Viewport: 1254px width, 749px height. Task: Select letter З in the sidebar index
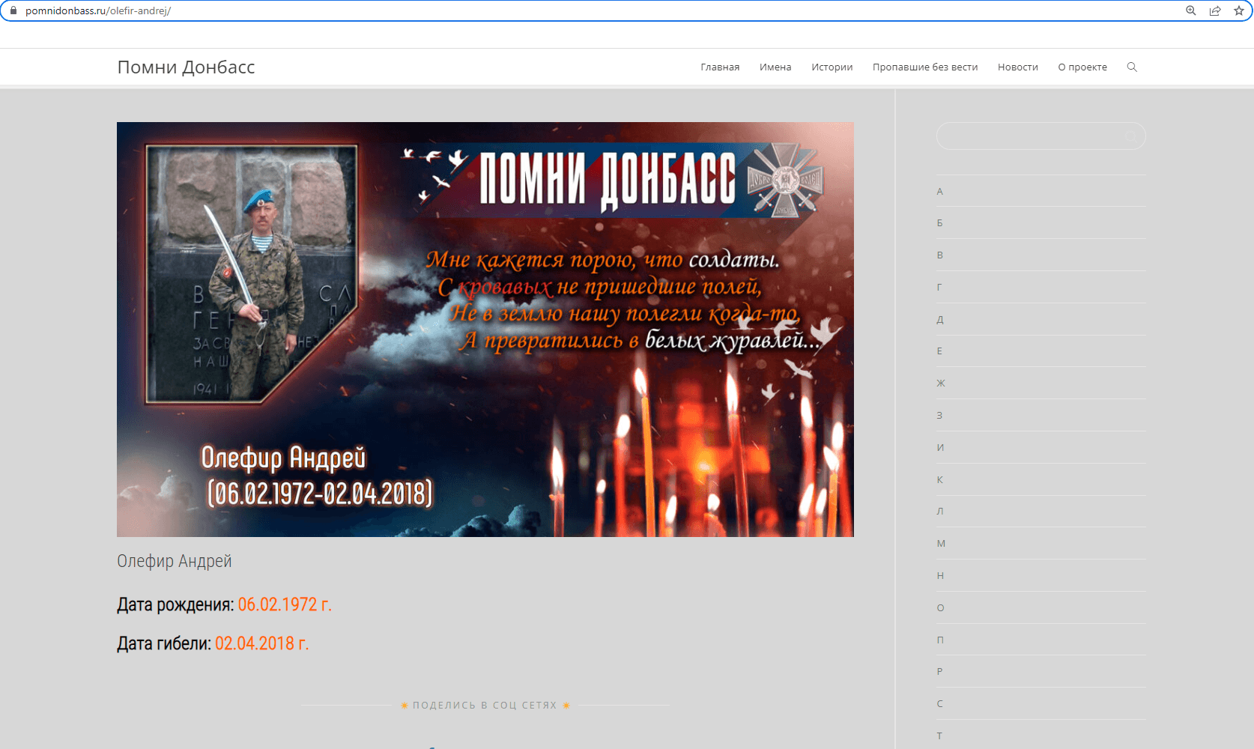939,416
